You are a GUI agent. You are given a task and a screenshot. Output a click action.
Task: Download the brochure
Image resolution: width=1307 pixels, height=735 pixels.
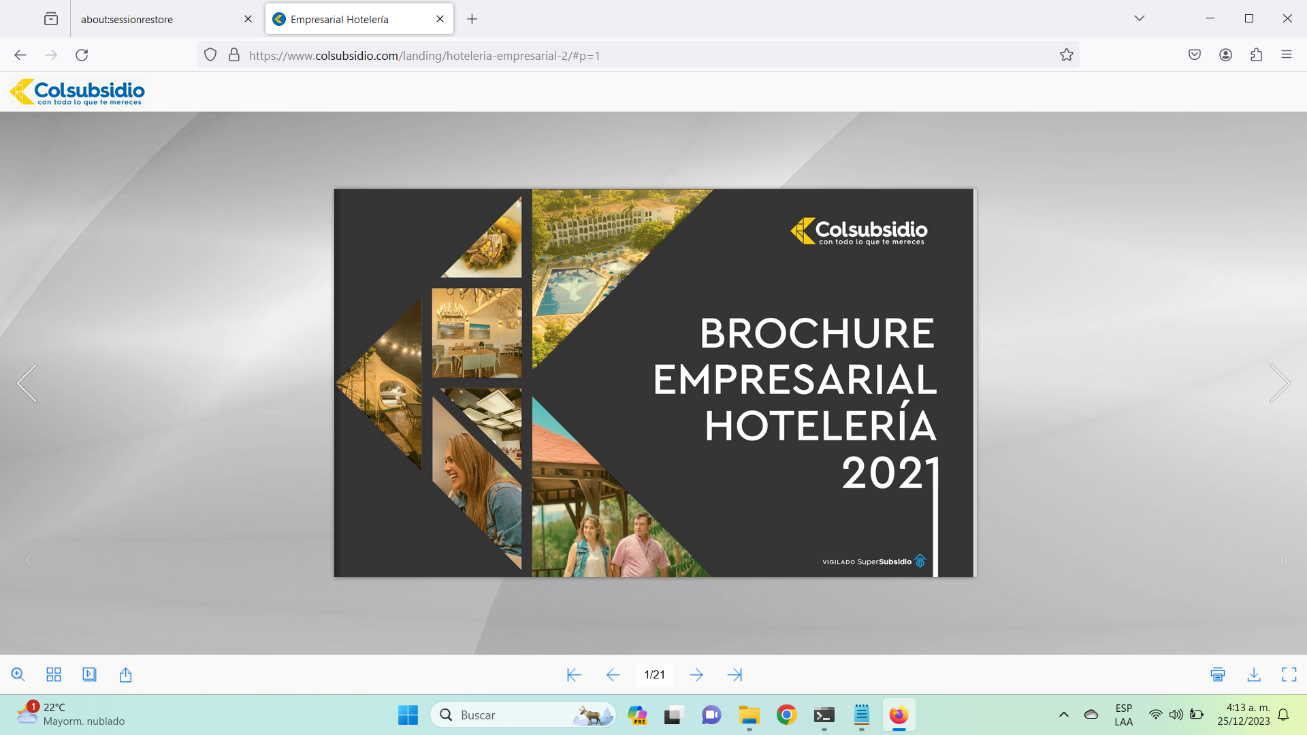click(1254, 674)
